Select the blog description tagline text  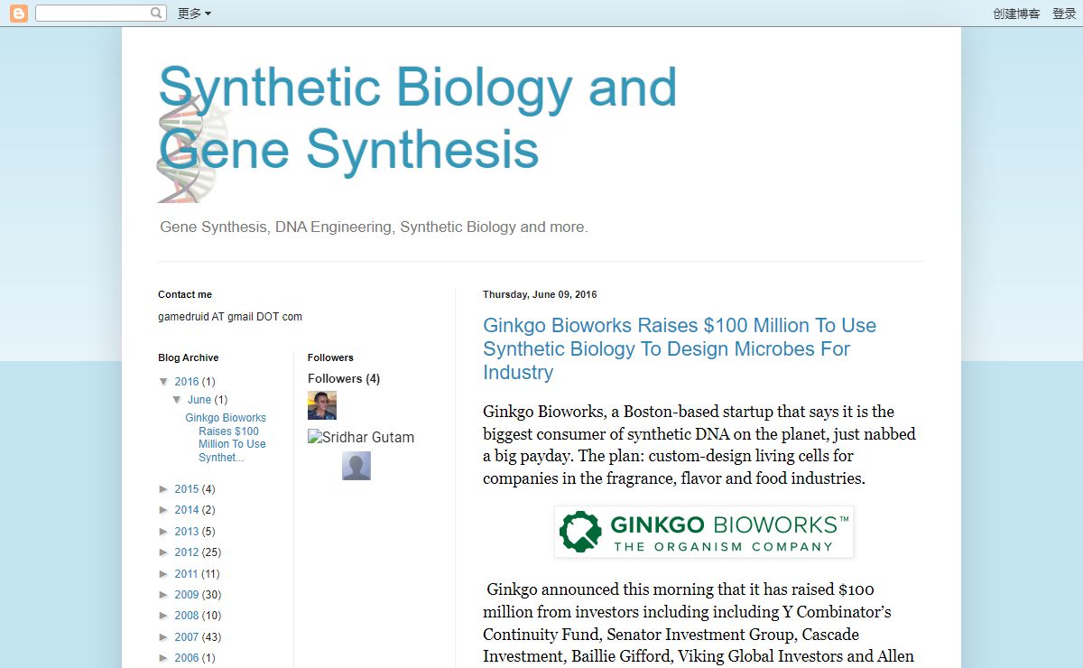coord(374,227)
